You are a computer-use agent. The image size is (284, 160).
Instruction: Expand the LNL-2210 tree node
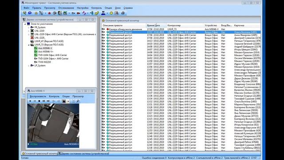(x=28, y=31)
